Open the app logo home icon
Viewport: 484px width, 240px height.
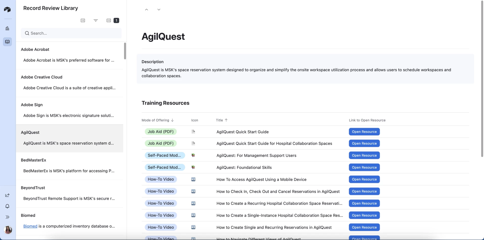tap(7, 10)
